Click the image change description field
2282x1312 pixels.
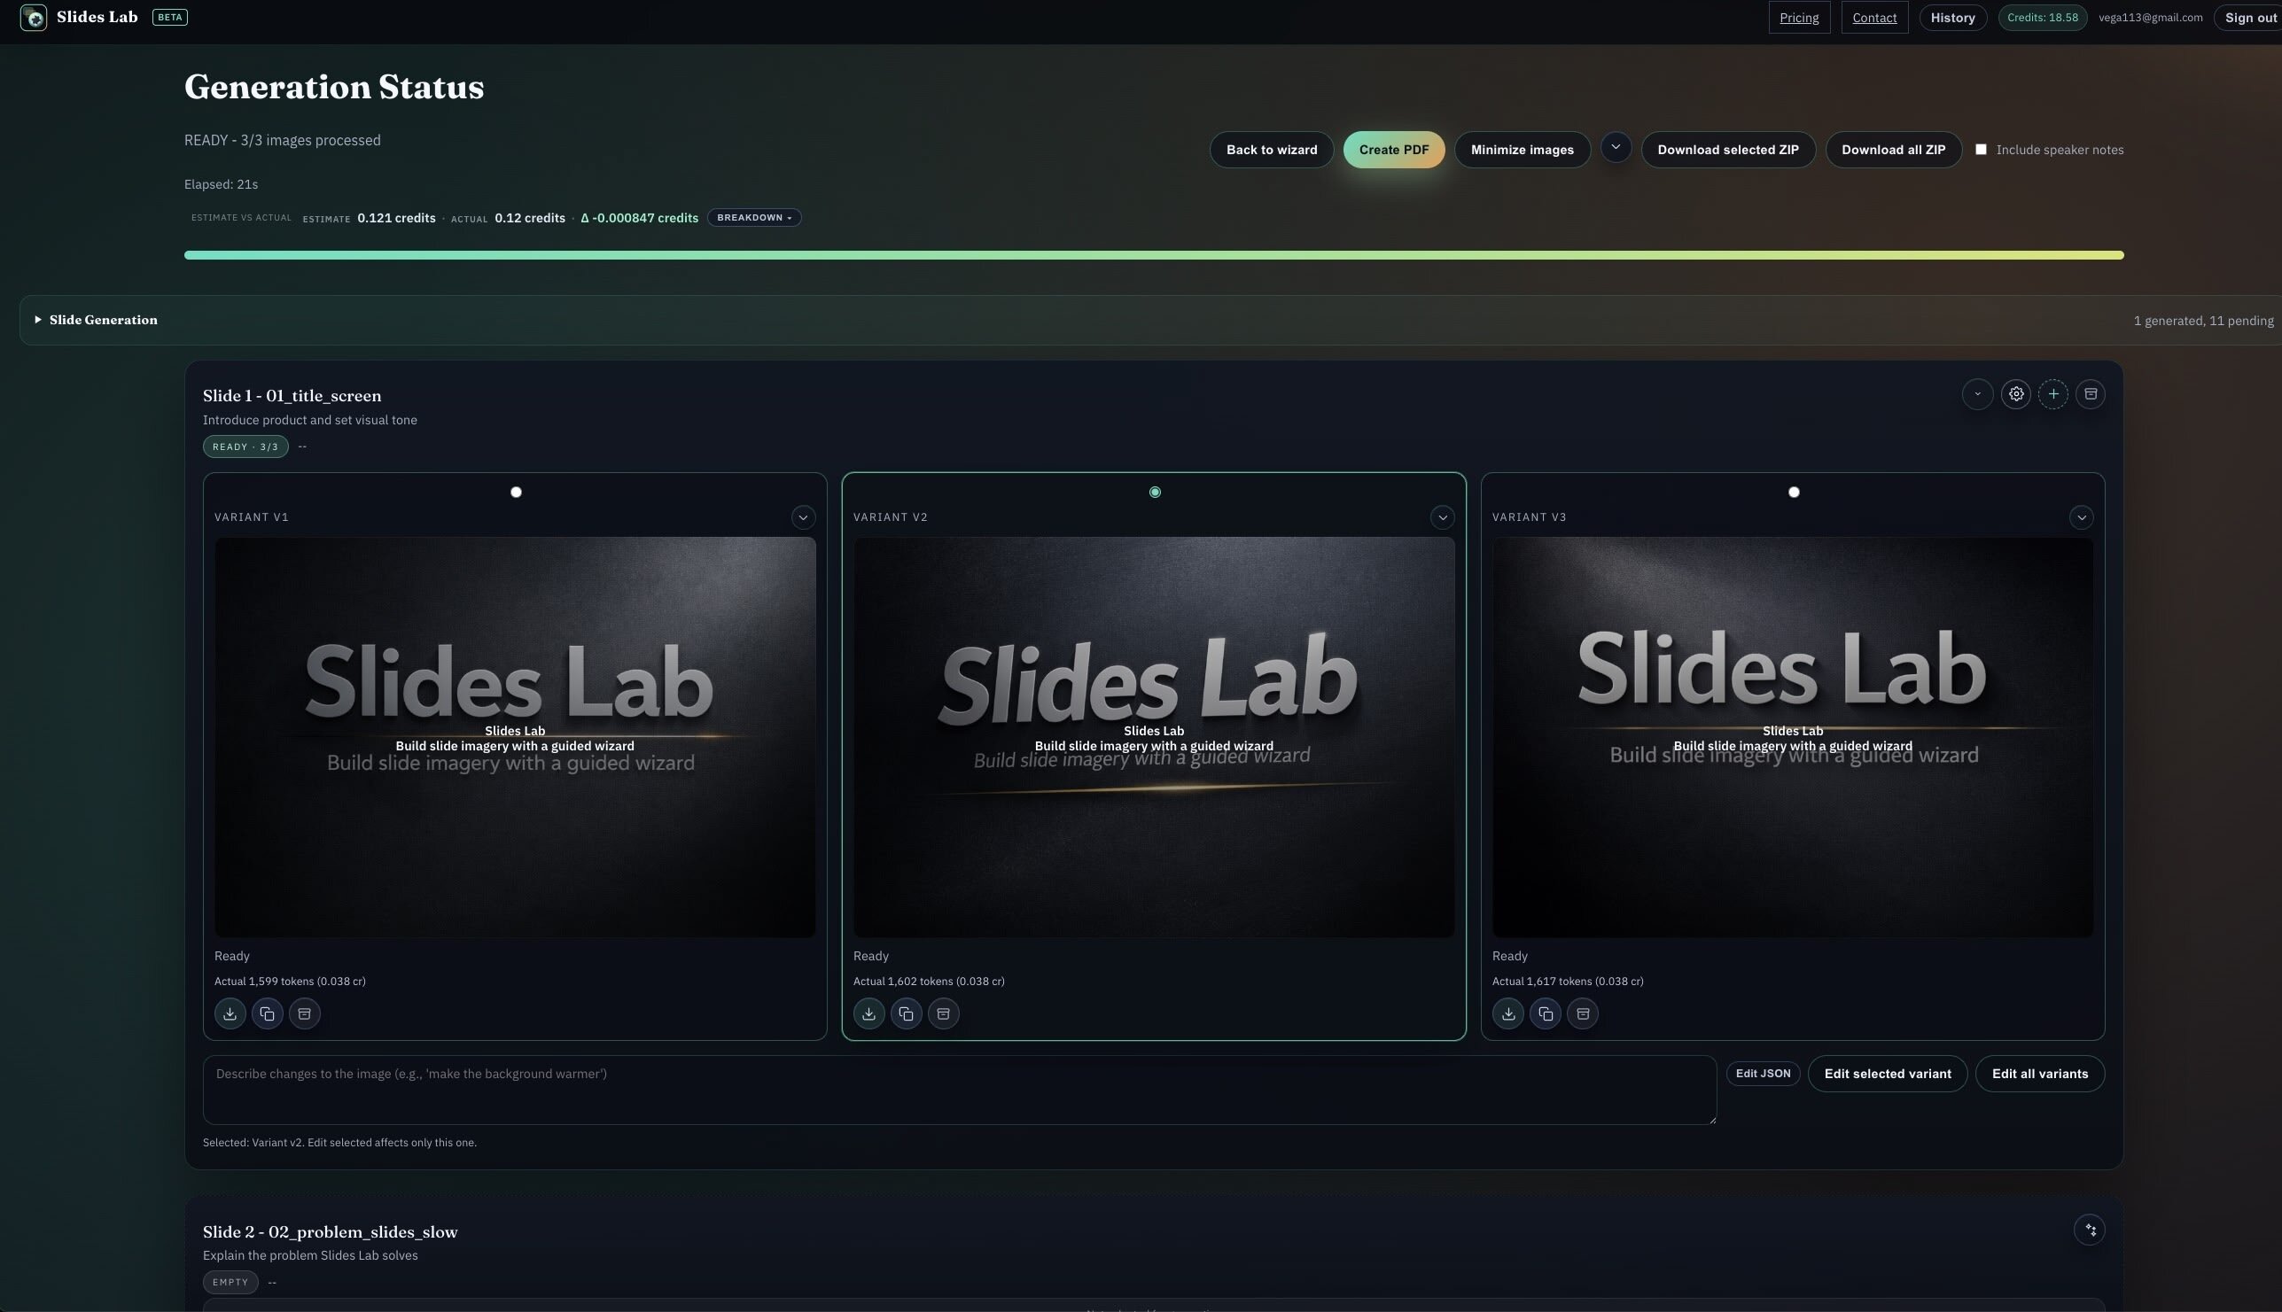[x=960, y=1090]
